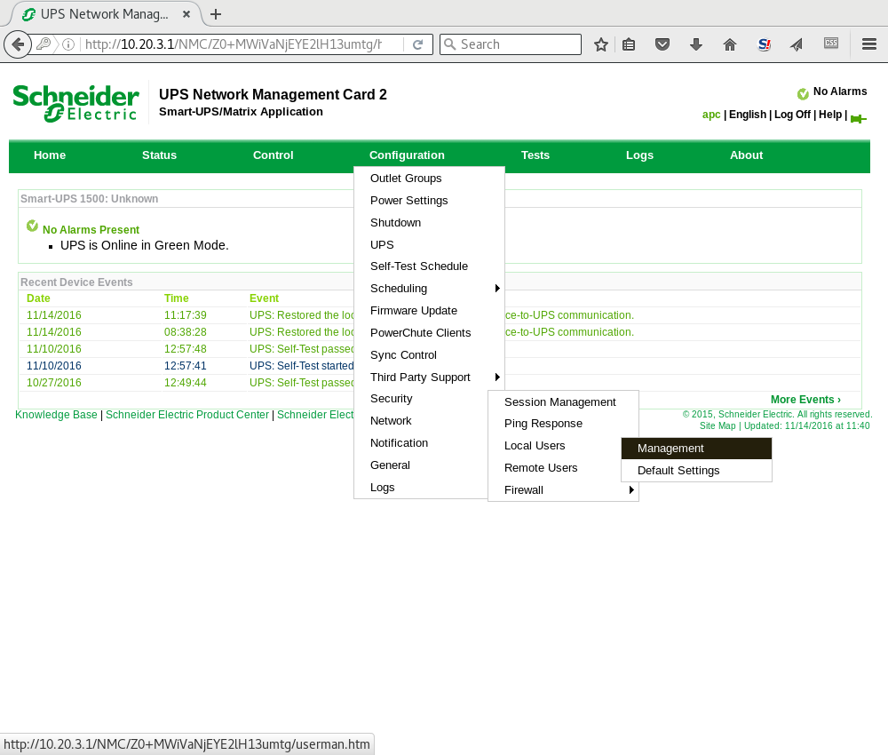Click the No Alarms check icon
888x755 pixels.
pos(803,93)
